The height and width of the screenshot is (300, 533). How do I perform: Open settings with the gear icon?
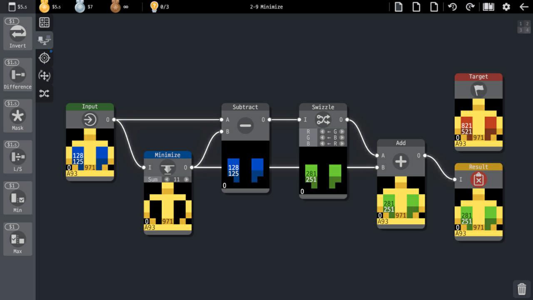pos(506,7)
